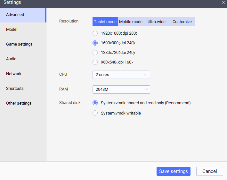This screenshot has height=180, width=227.
Task: Open the Shortcuts settings section
Action: pos(23,89)
